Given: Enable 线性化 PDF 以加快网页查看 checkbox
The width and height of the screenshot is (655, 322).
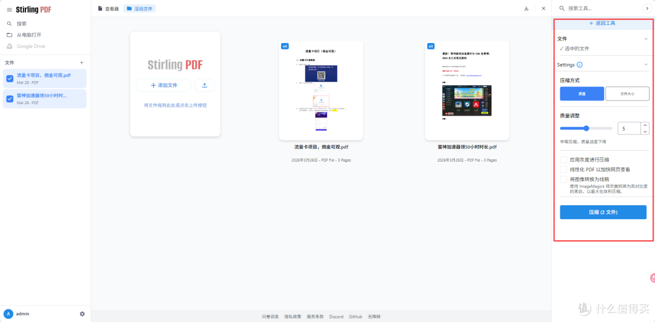Looking at the screenshot, I should click(x=563, y=169).
